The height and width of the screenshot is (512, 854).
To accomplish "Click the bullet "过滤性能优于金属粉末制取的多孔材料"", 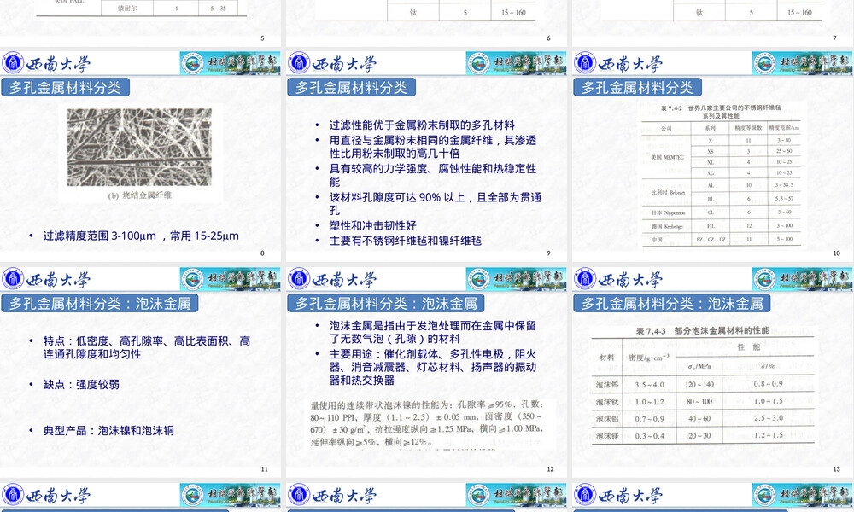I will [x=422, y=125].
